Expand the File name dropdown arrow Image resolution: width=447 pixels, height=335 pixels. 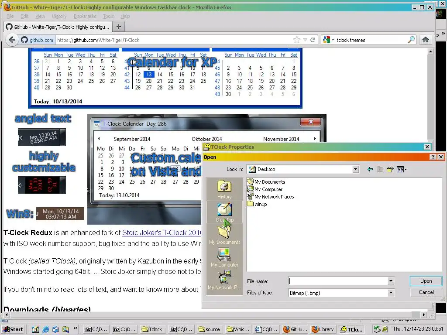(391, 281)
